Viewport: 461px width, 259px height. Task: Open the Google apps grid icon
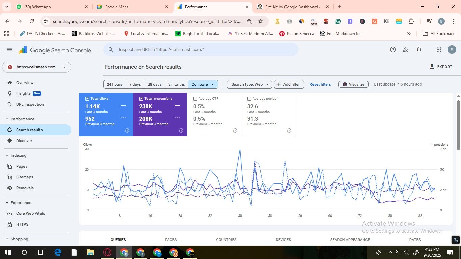(439, 50)
